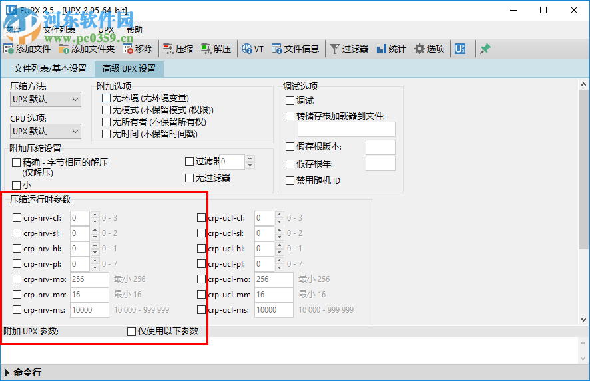Tick the 无所有者 checkbox
Viewport: 590px width, 381px height.
click(x=106, y=122)
